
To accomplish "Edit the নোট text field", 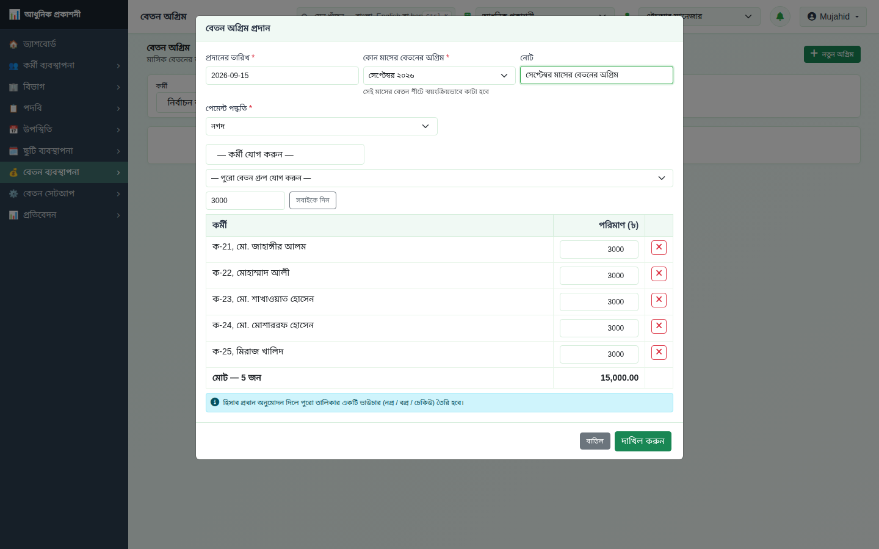I will click(596, 75).
